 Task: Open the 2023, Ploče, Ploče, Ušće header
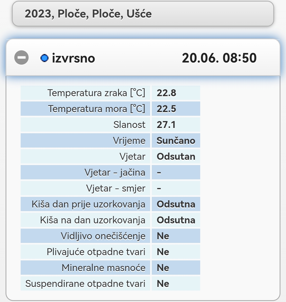143,14
